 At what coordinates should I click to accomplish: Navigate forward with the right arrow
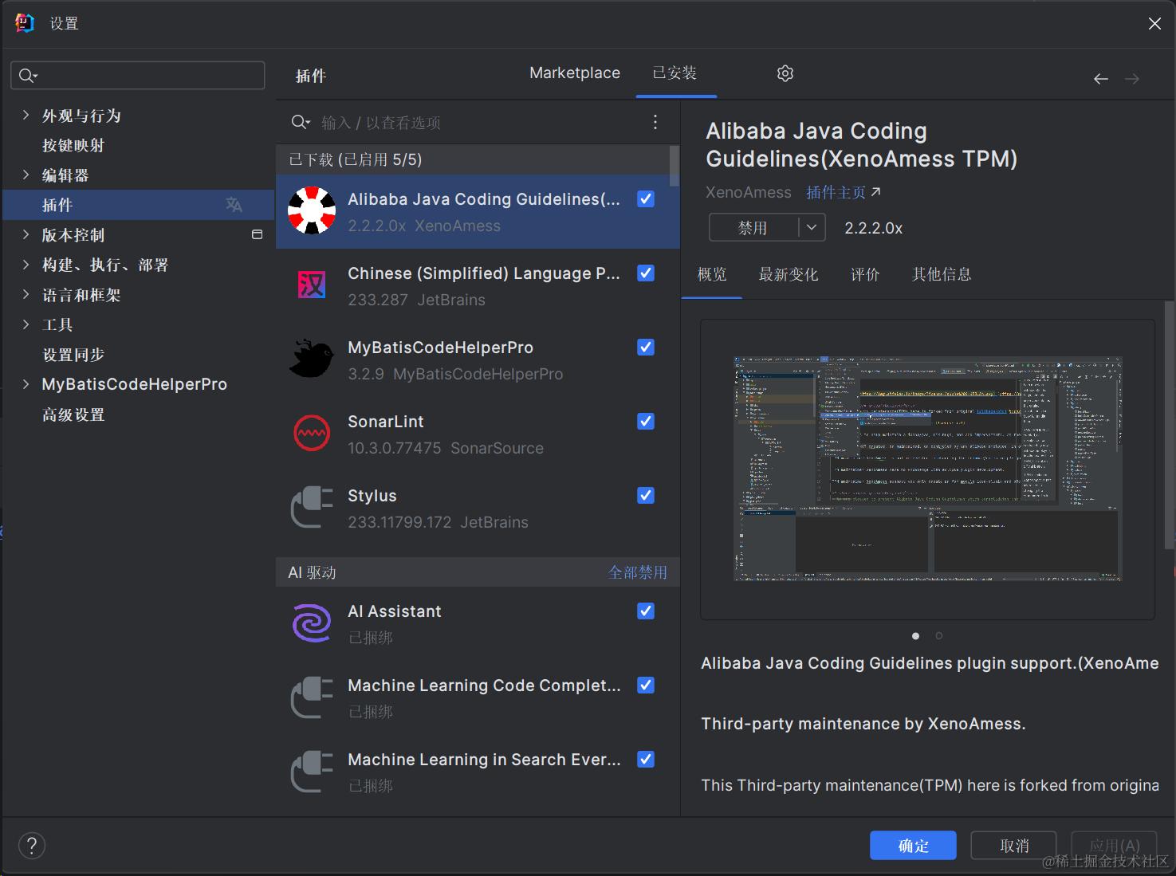[1132, 79]
